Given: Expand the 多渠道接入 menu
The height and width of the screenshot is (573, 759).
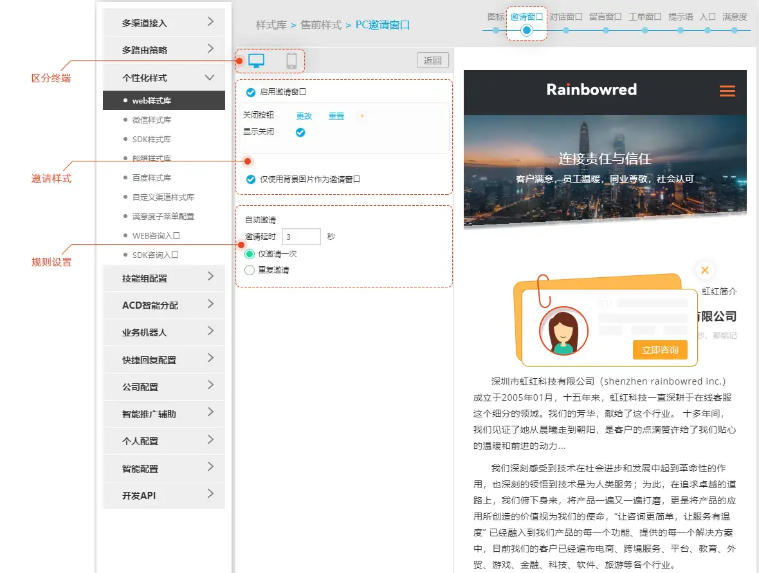Looking at the screenshot, I should tap(164, 23).
